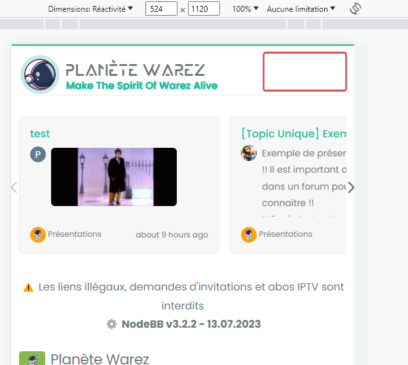The width and height of the screenshot is (408, 365).
Task: Open the Planète Warez category heading
Action: pyautogui.click(x=100, y=358)
